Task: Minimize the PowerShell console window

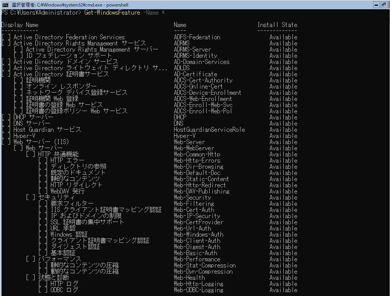Action: tap(377, 5)
